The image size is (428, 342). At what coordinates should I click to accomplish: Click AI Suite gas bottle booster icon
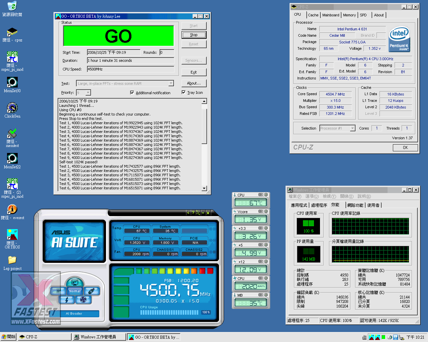tap(91, 291)
